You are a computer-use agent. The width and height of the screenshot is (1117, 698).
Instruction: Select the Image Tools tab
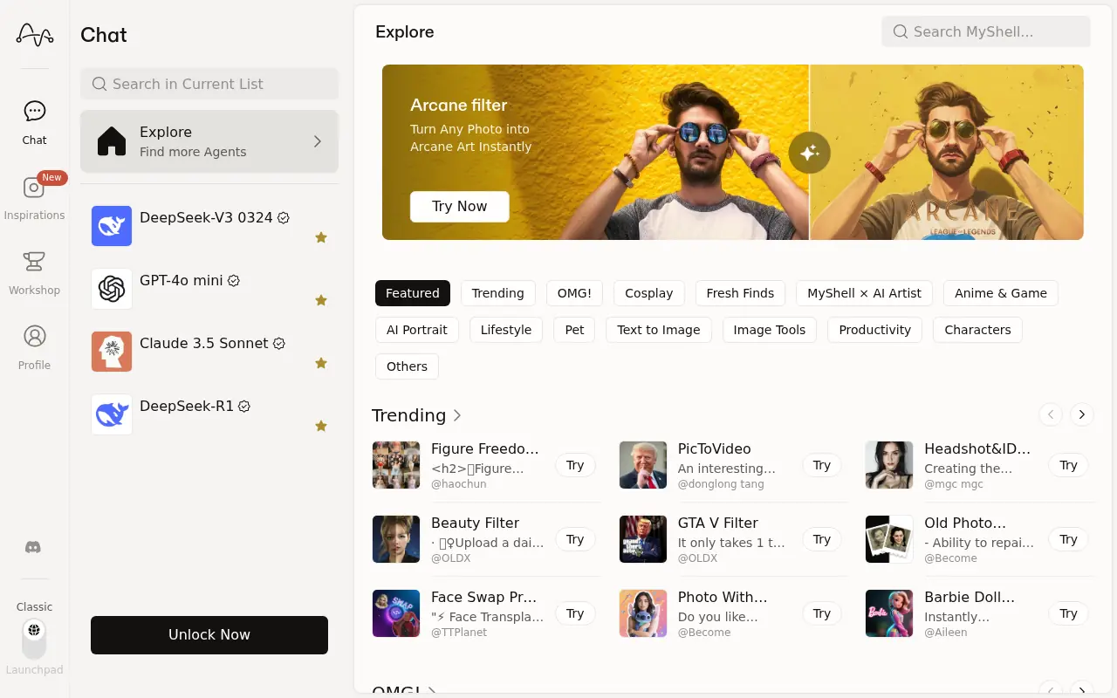tap(770, 330)
